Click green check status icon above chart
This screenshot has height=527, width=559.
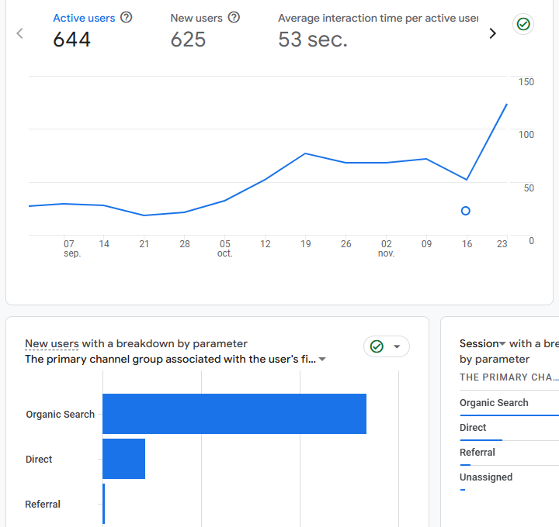pyautogui.click(x=524, y=25)
